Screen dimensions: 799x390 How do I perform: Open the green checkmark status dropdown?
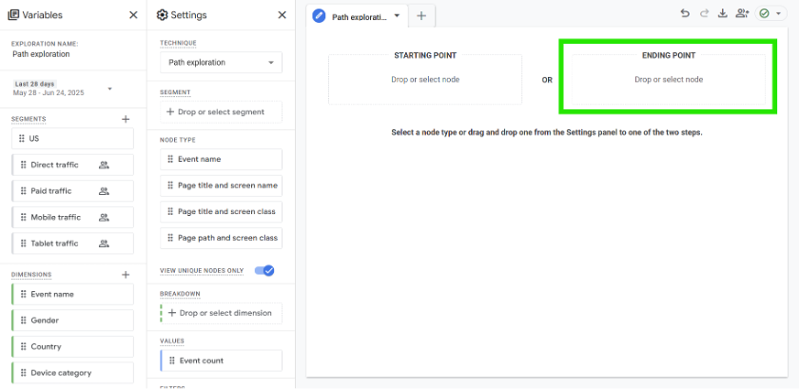tap(771, 13)
